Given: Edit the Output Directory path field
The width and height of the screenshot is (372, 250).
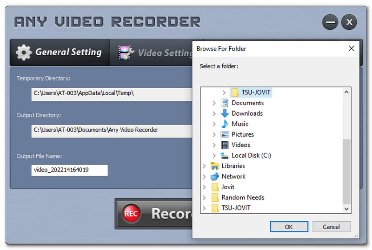Looking at the screenshot, I should tap(112, 131).
